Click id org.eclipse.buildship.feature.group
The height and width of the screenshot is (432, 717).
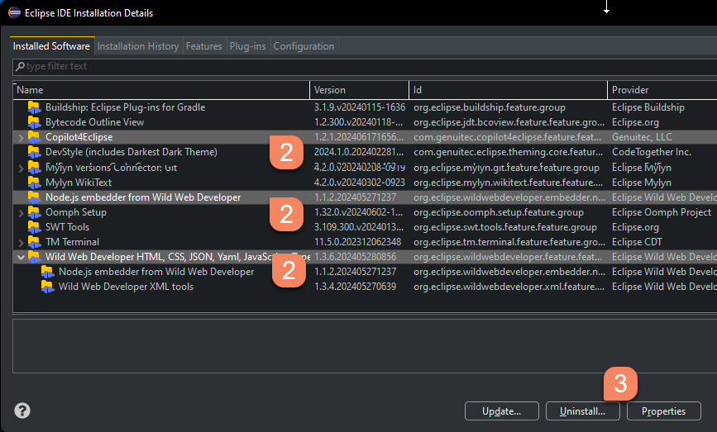tap(490, 107)
